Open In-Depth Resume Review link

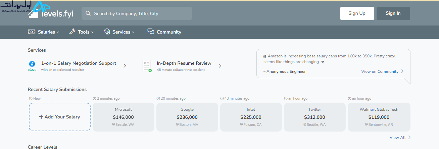(184, 63)
